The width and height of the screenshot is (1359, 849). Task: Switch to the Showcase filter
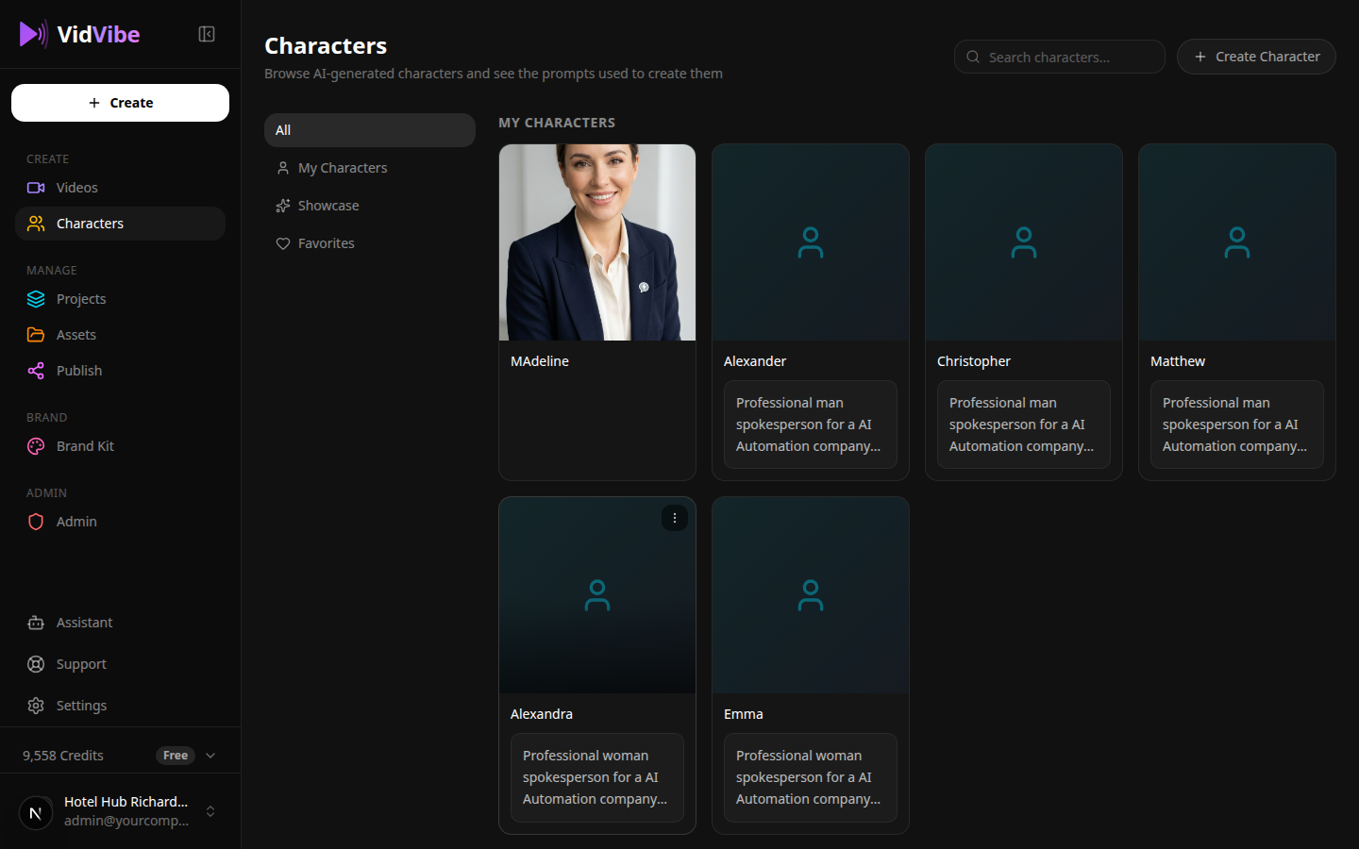click(283, 205)
